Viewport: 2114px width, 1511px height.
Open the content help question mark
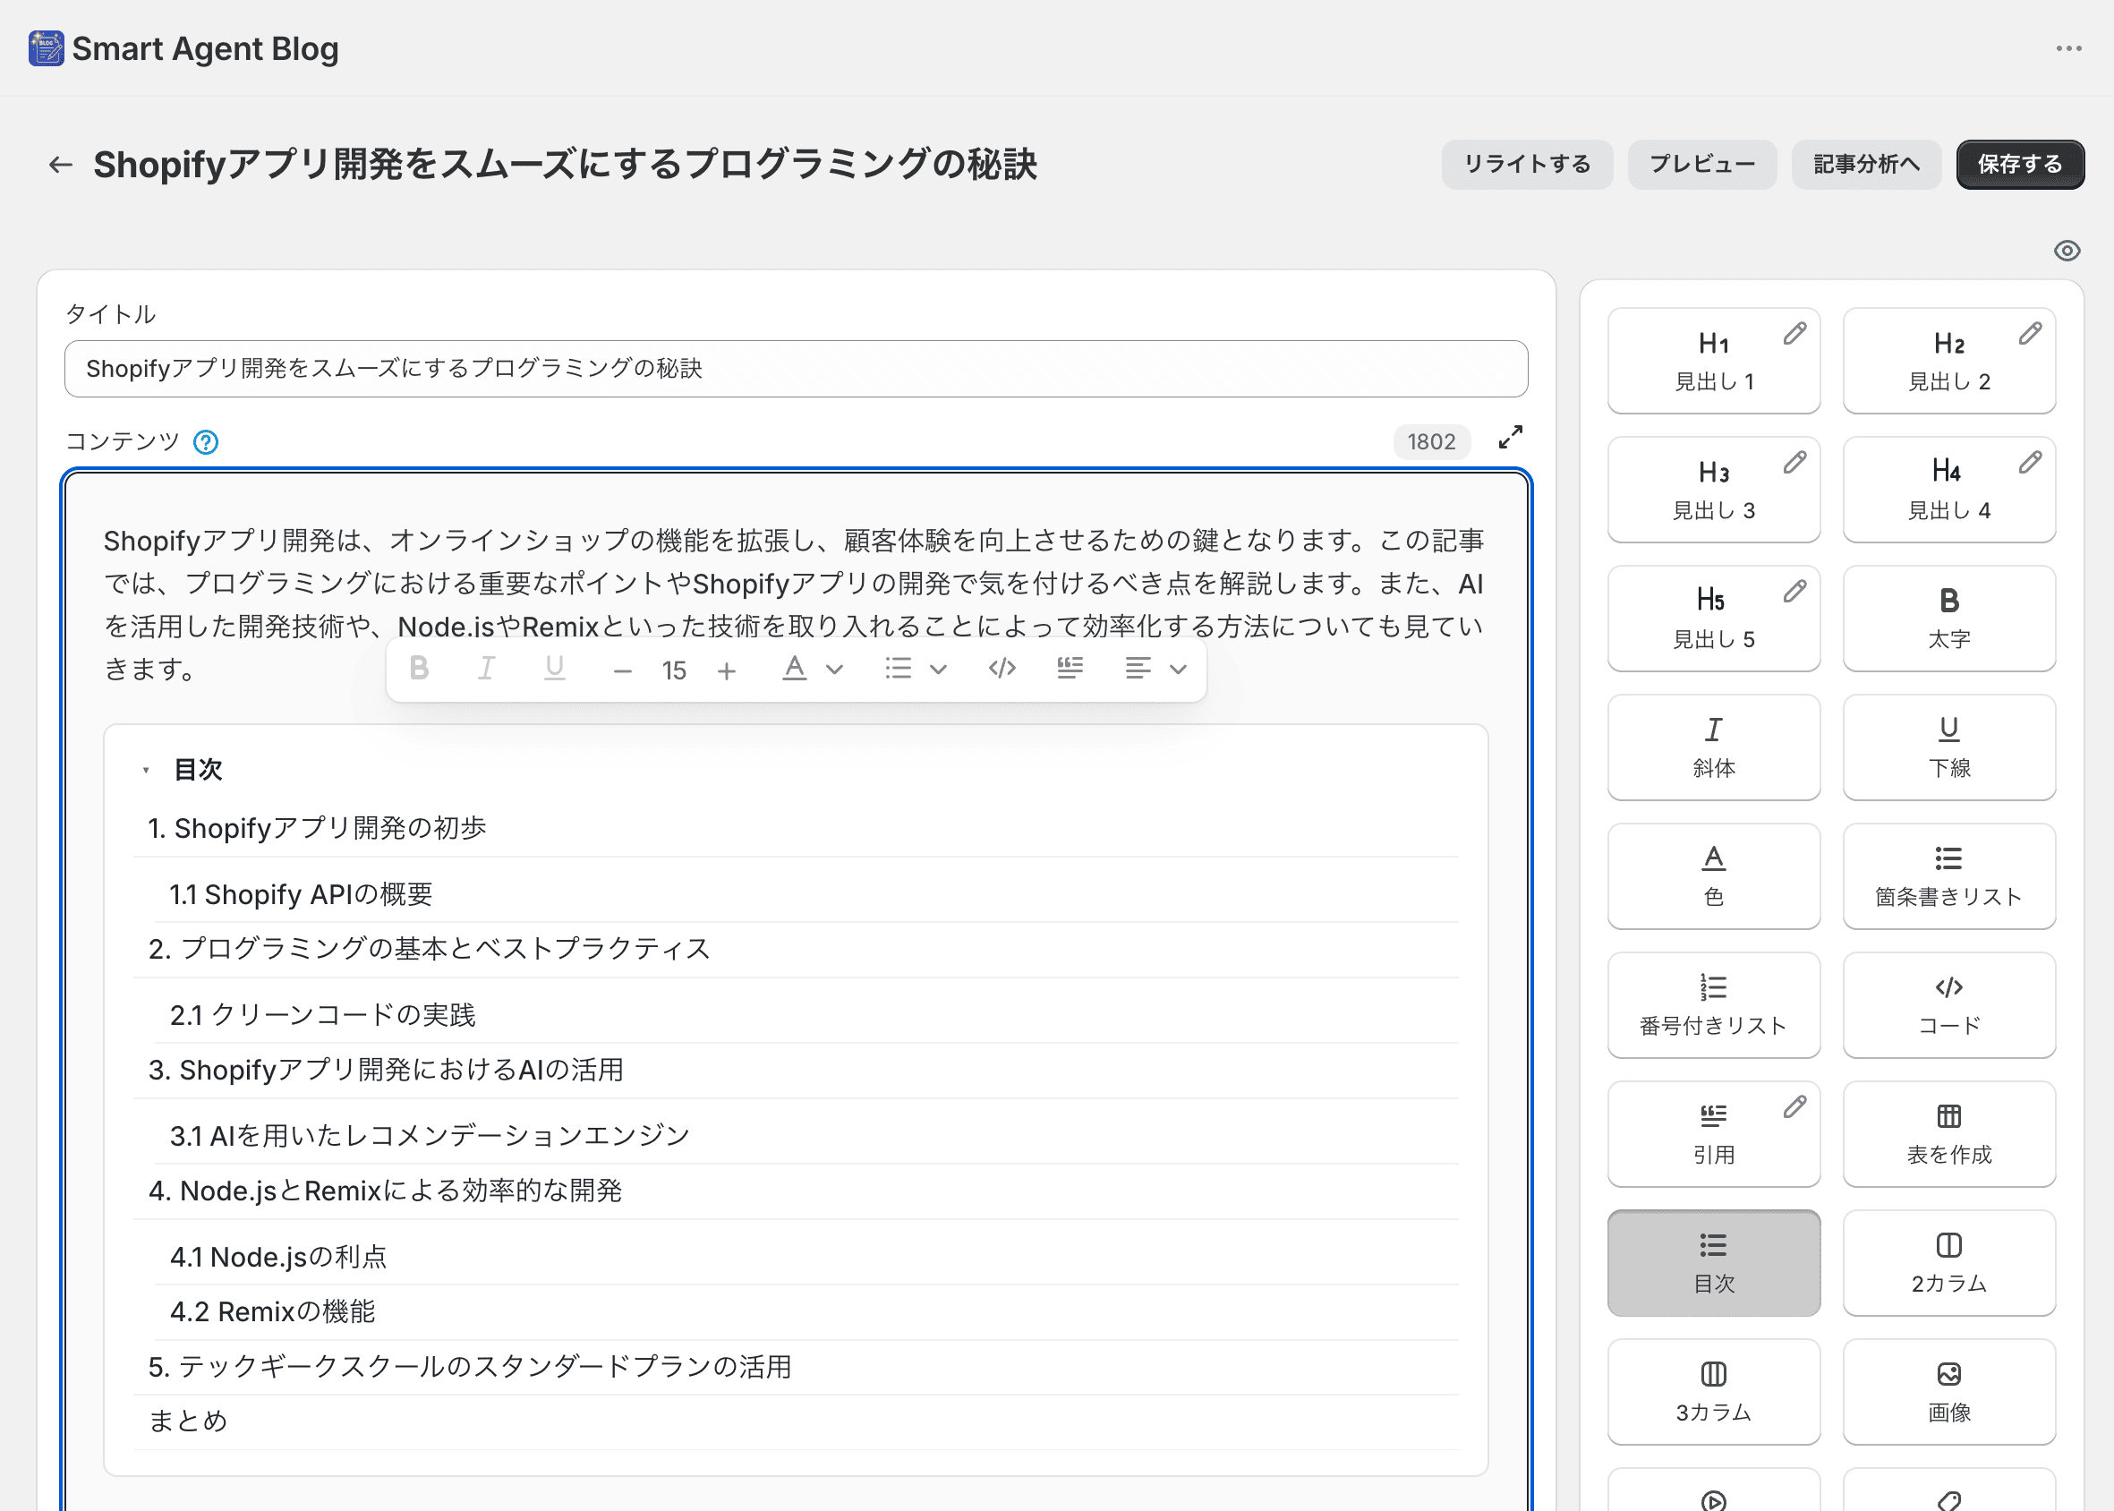point(206,442)
